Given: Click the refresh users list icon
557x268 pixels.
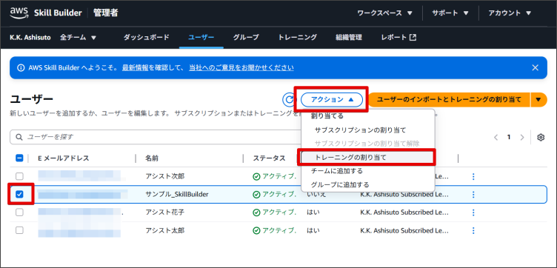Looking at the screenshot, I should click(289, 100).
